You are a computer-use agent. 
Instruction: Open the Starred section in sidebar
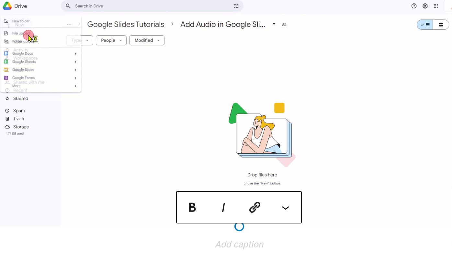pos(20,98)
